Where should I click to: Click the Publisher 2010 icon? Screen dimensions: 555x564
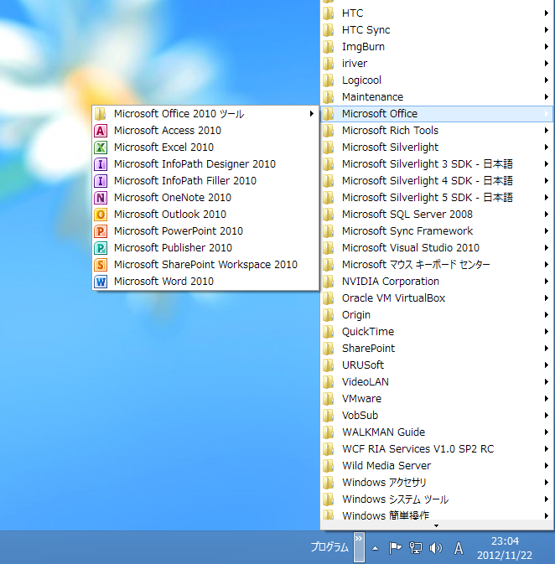[101, 248]
